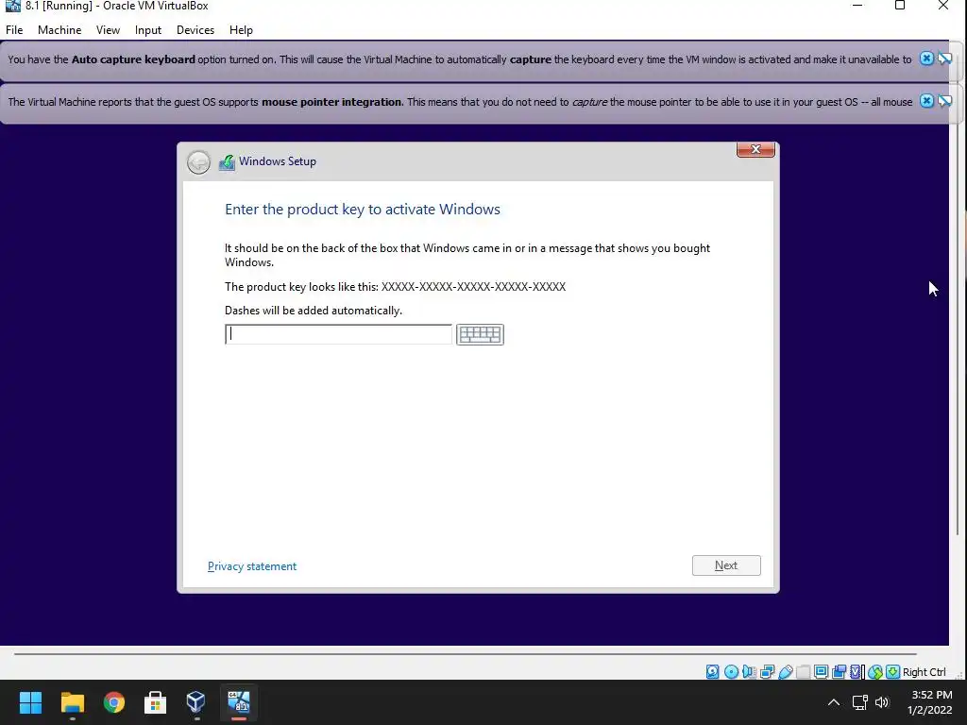Viewport: 967px width, 725px height.
Task: Click the Enter the product key heading
Action: pos(363,209)
